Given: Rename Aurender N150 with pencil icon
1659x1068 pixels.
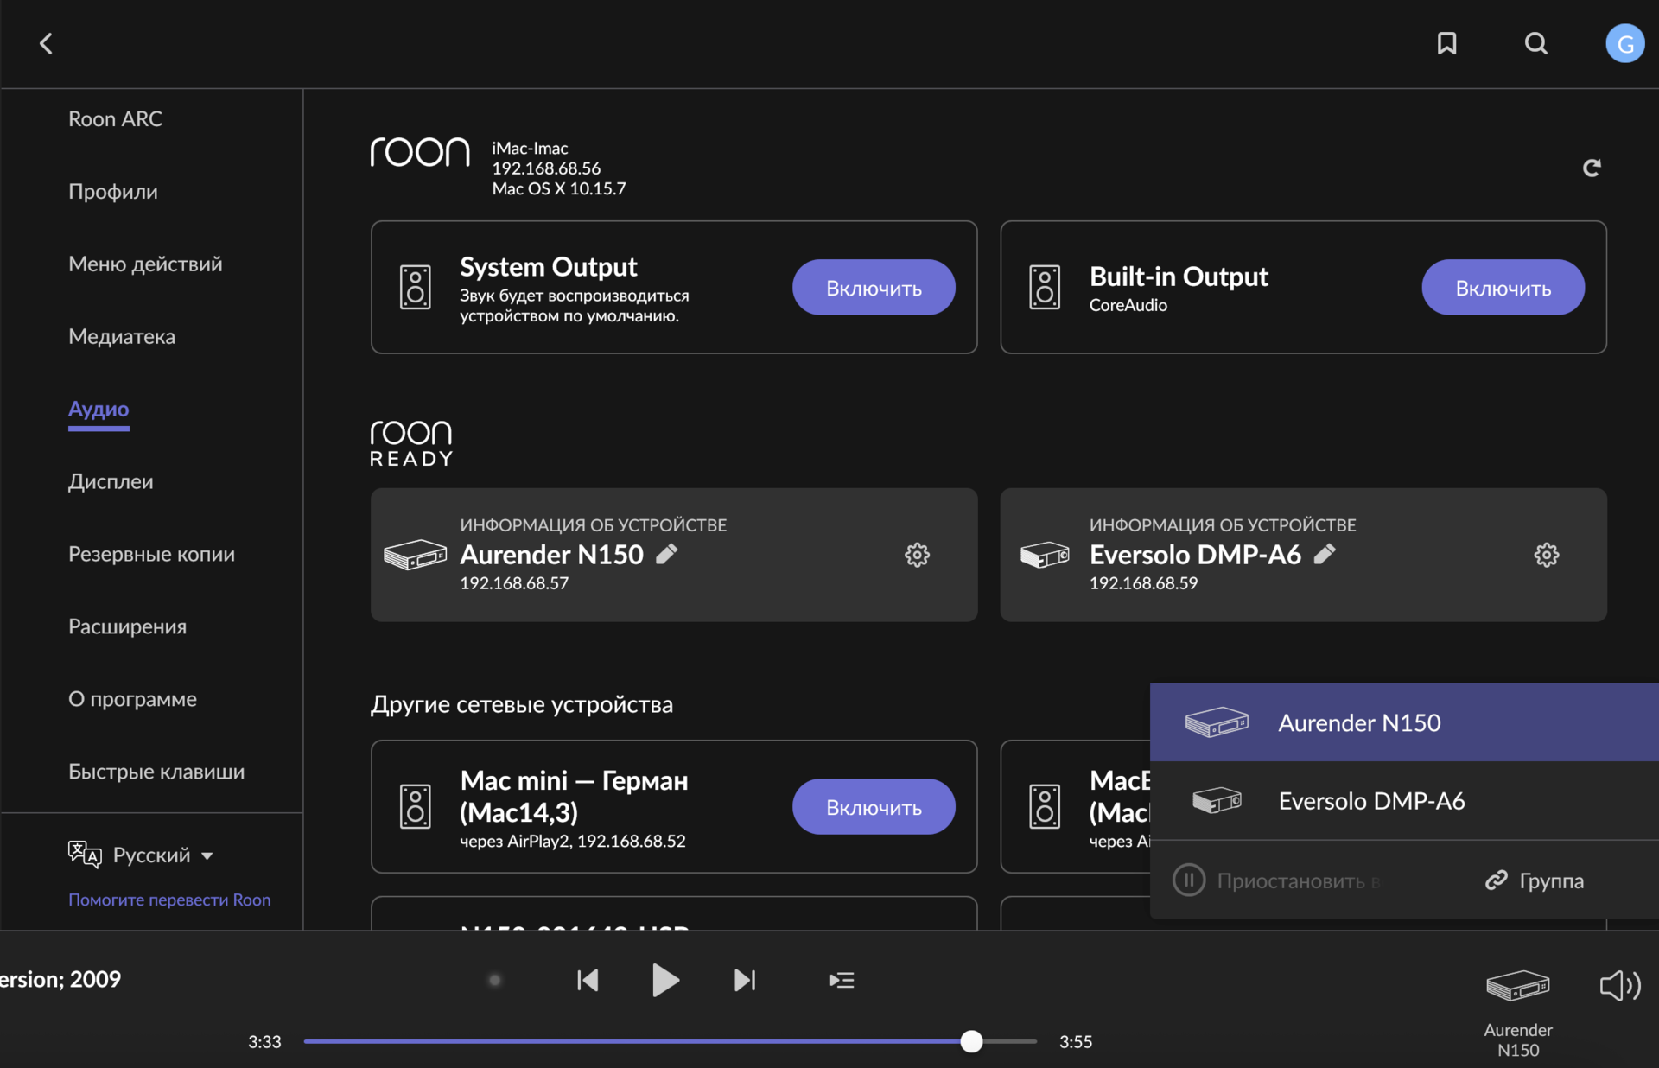Looking at the screenshot, I should coord(666,554).
